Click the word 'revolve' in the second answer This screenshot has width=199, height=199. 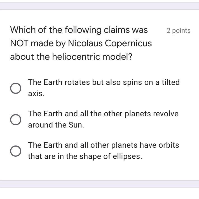point(167,114)
